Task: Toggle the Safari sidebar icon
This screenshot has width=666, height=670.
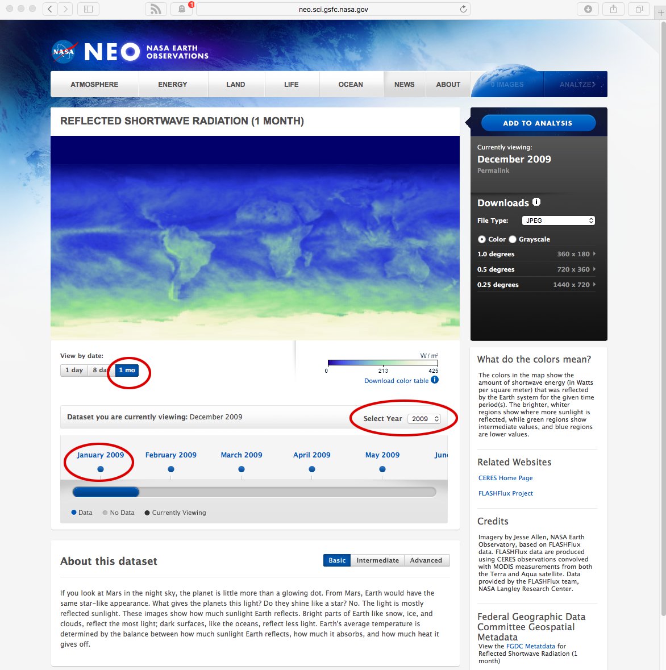Action: 89,9
